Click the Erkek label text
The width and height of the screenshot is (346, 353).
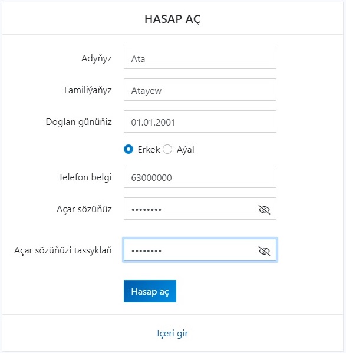[x=149, y=150]
